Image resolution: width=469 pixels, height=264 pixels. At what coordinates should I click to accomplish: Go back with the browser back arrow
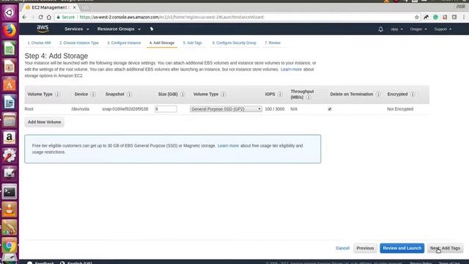(24, 18)
